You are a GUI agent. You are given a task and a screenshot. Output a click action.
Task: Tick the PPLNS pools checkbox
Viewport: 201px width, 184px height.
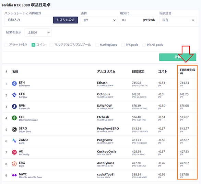coord(144,45)
